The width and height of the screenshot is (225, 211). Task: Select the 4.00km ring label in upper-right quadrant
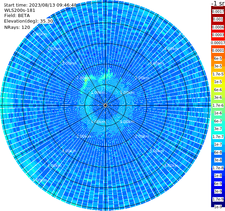(x=171, y=49)
